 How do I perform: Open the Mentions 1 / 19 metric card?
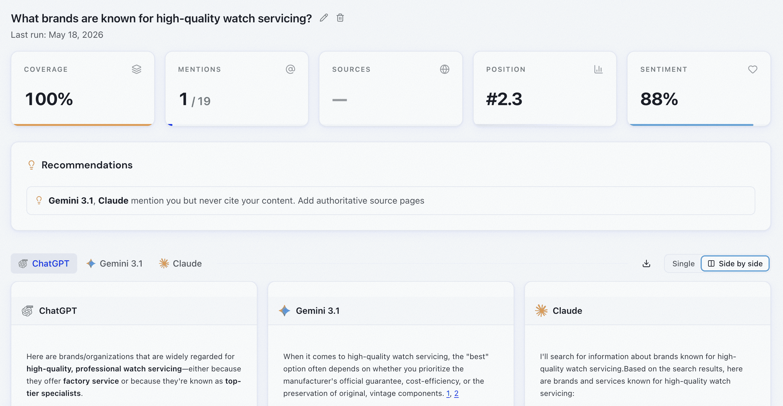point(237,89)
